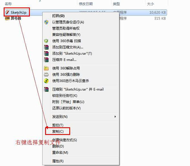Click the green 360 木马云查杀 icon
The image size is (190, 166).
(46, 81)
